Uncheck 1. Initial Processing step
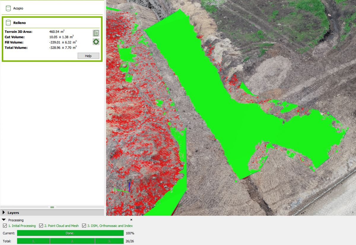This screenshot has width=356, height=245. click(x=5, y=226)
